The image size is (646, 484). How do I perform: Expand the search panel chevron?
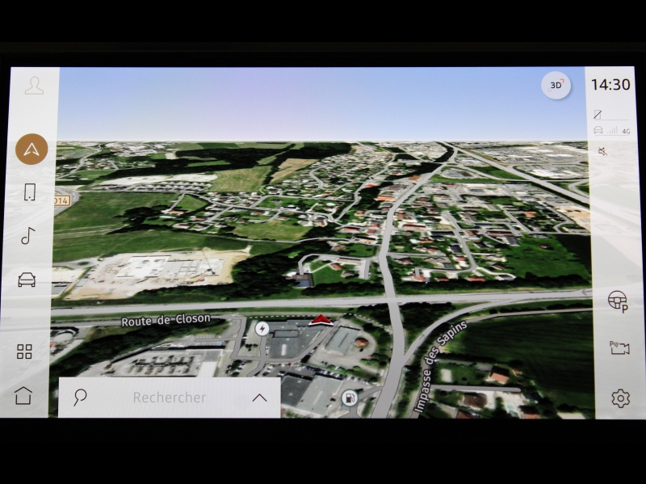(x=259, y=398)
